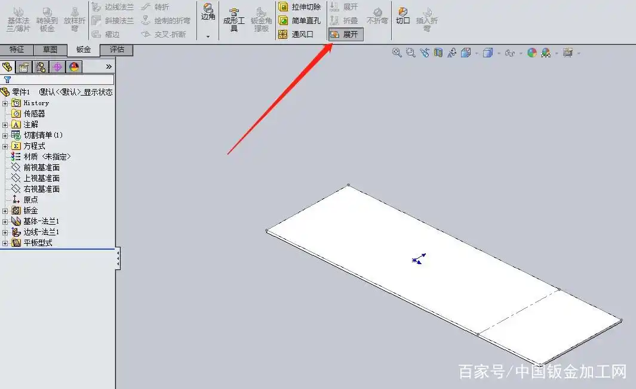Switch to the 钣金 tab
Screen dimensions: 636x389
(83, 50)
